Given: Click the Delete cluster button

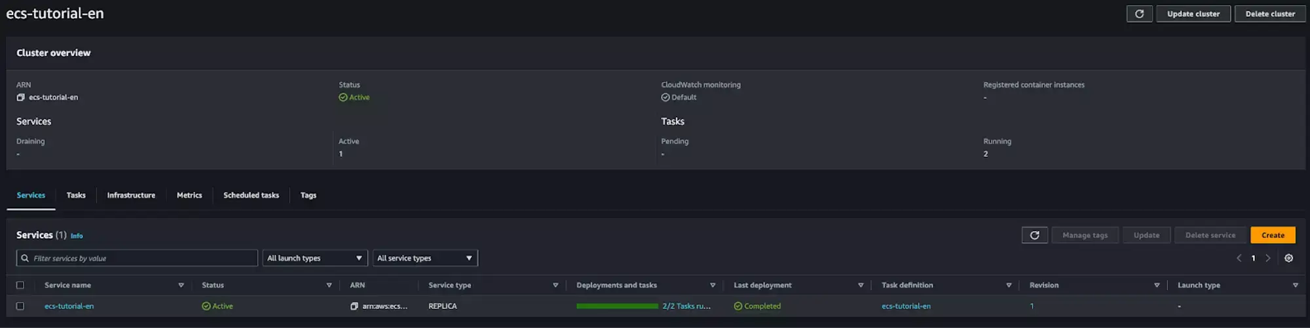Looking at the screenshot, I should coord(1270,14).
